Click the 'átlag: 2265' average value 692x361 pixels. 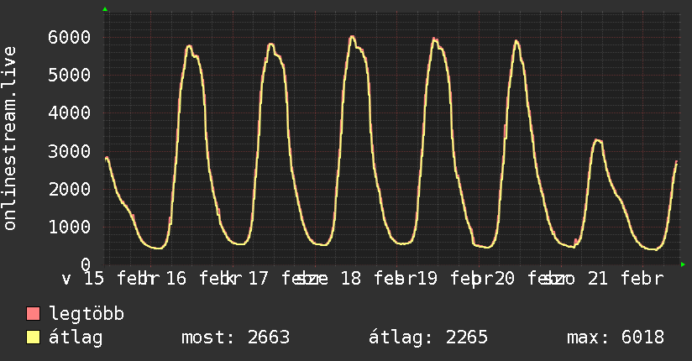[428, 338]
